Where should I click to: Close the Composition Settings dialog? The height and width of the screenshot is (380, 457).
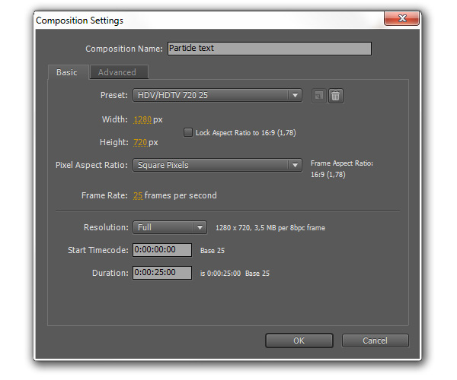401,18
